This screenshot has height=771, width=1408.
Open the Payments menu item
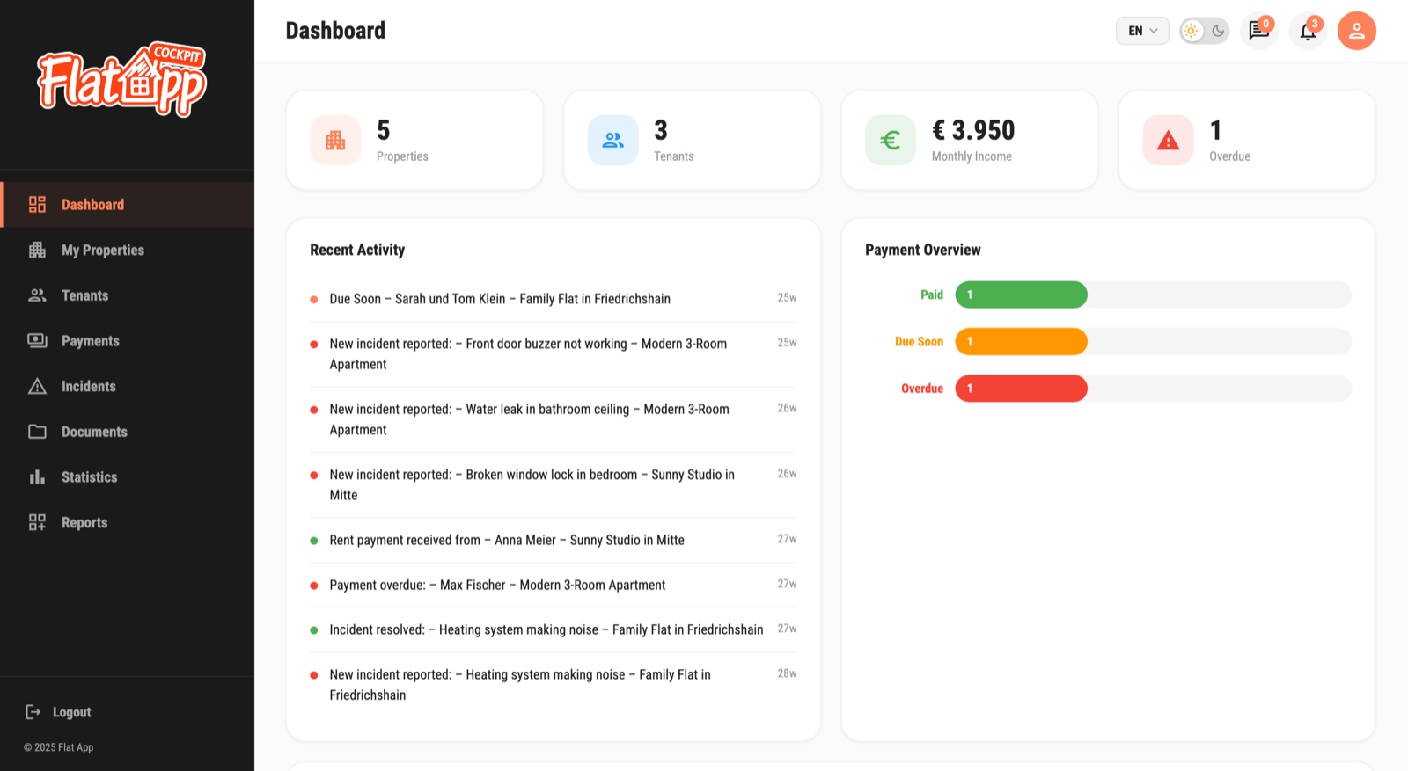[128, 341]
